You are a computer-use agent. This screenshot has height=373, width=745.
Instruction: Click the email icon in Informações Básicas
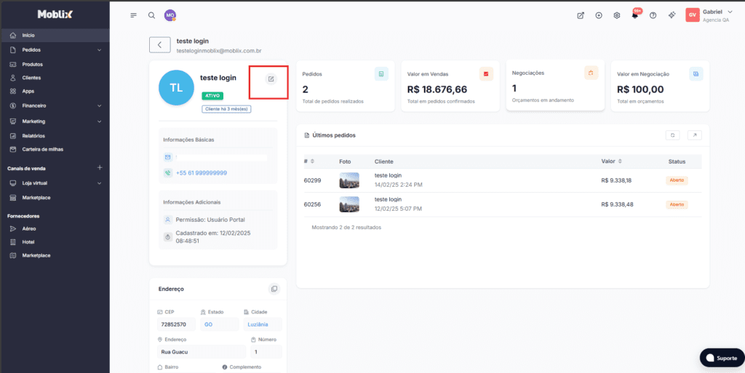(x=168, y=157)
